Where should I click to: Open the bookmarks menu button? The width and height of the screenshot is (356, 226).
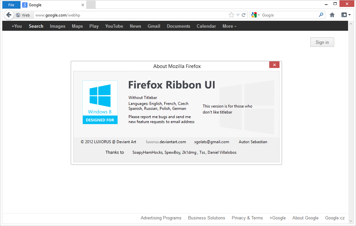[346, 15]
